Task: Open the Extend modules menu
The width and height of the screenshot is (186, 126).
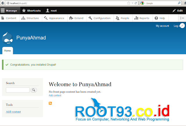Action: 76,18
